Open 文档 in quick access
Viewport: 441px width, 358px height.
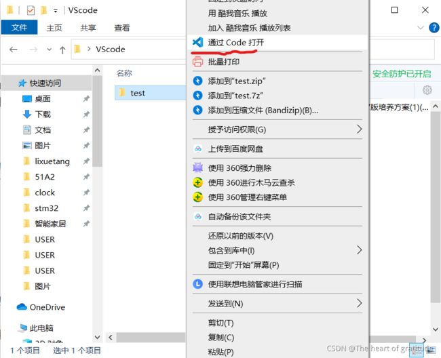43,130
